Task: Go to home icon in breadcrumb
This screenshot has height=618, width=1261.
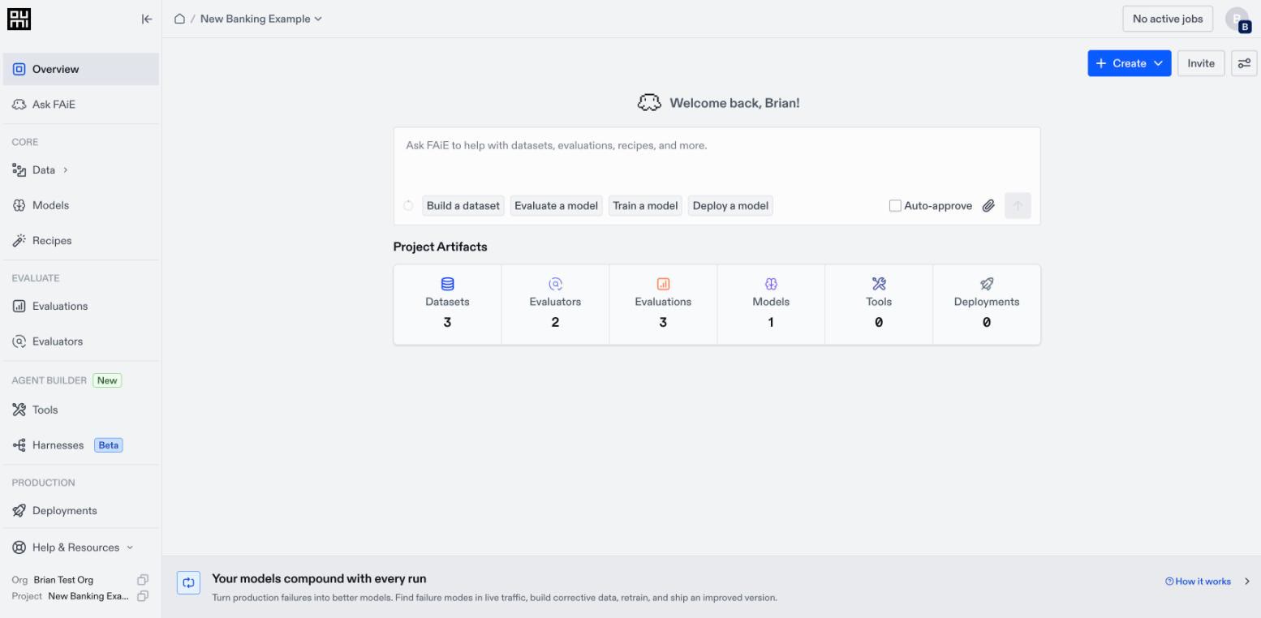Action: [179, 19]
